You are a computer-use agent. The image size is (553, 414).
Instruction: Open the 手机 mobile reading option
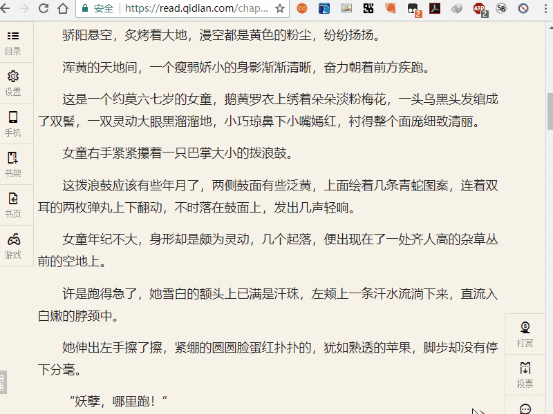click(13, 124)
